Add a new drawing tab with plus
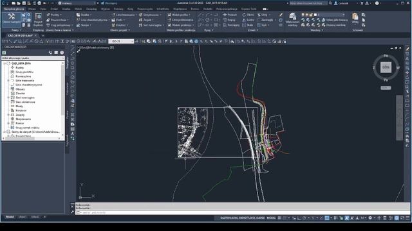This screenshot has height=231, width=412. point(43,35)
